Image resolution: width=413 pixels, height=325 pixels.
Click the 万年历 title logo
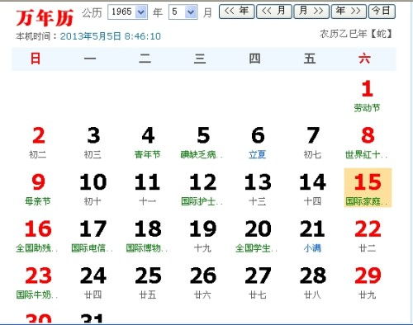pyautogui.click(x=45, y=17)
